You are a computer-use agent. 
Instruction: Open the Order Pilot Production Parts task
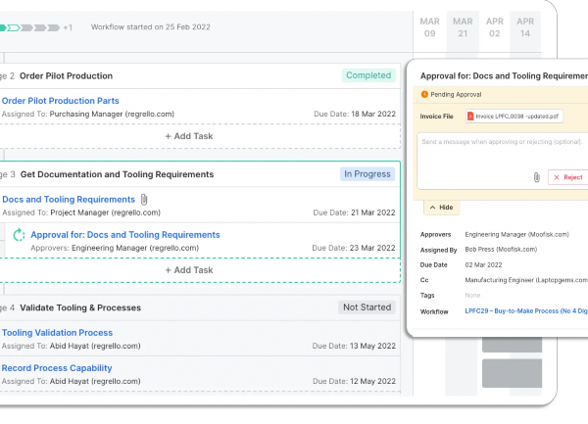[61, 101]
